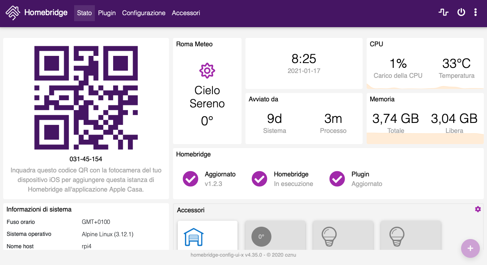Open the three-dot options menu
The width and height of the screenshot is (487, 265).
click(475, 12)
